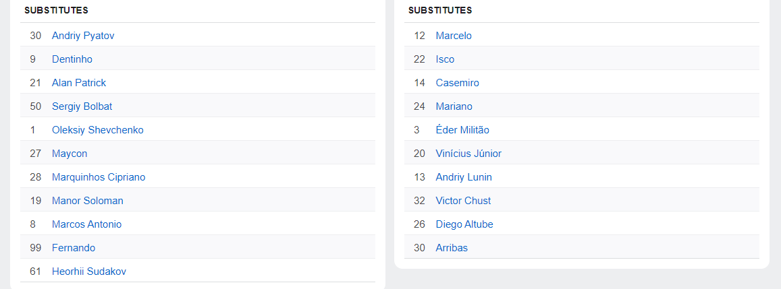
Task: Click the Fernando player link
Action: click(74, 248)
